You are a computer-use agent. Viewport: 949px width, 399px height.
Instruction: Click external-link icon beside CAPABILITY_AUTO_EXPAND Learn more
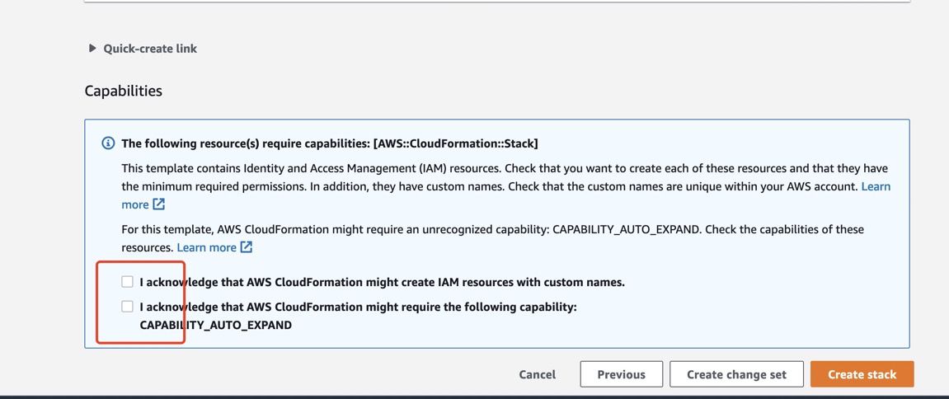click(x=247, y=247)
